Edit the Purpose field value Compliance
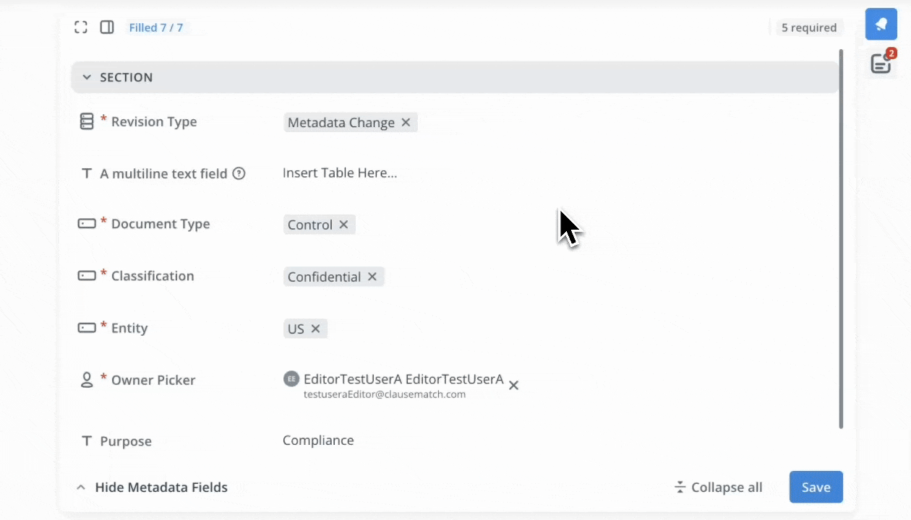The image size is (911, 520). 318,441
